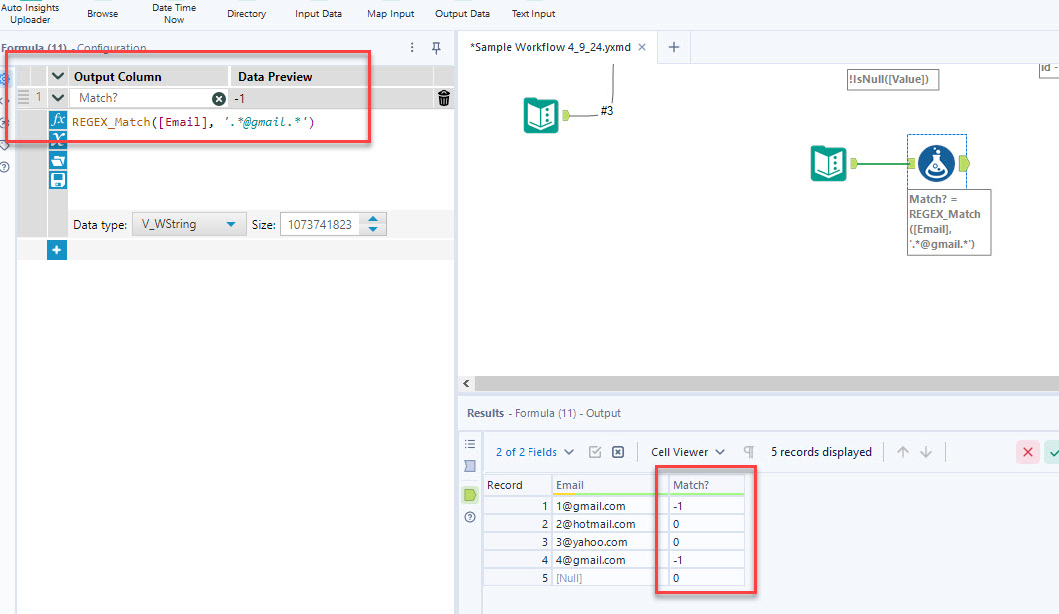Toggle deselect all fields in the Results toolbar
This screenshot has height=614, width=1059.
coord(618,452)
